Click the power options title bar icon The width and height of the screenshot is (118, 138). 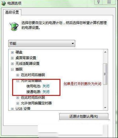[x=4, y=3]
